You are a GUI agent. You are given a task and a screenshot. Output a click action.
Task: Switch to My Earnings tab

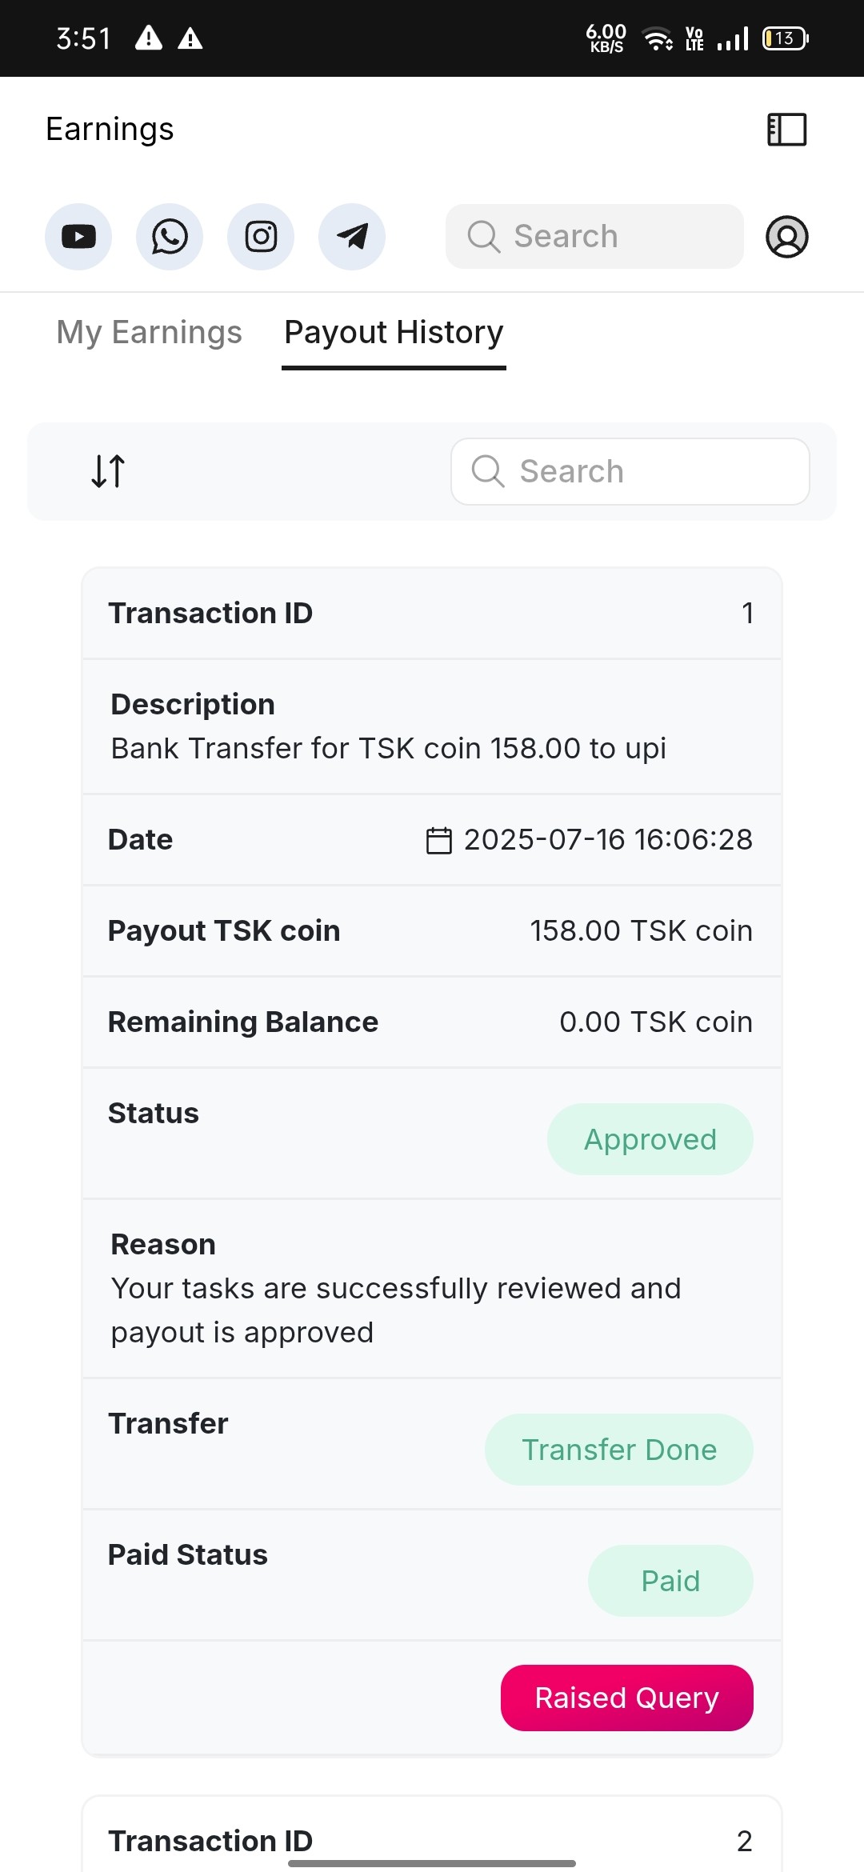(x=149, y=332)
